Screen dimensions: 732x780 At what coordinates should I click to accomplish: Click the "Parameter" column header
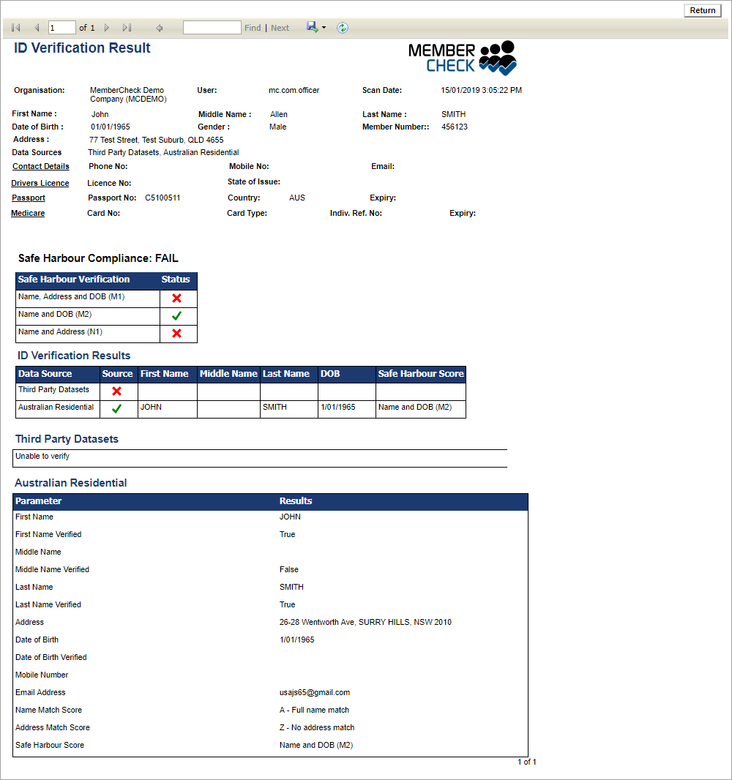[38, 501]
